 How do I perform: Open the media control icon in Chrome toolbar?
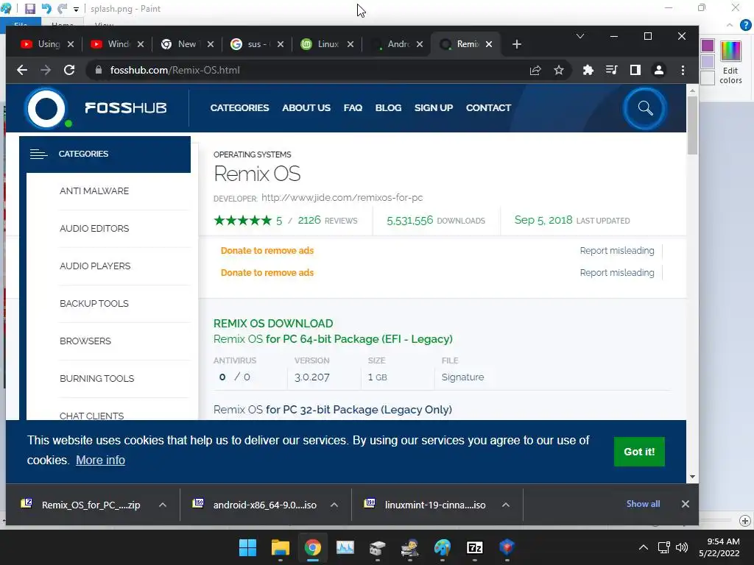pyautogui.click(x=611, y=70)
